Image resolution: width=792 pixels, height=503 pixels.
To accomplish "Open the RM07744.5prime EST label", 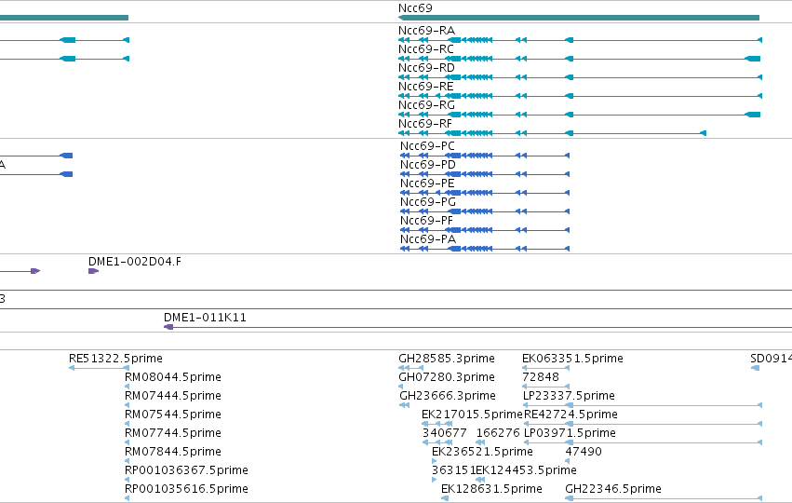I will 173,433.
